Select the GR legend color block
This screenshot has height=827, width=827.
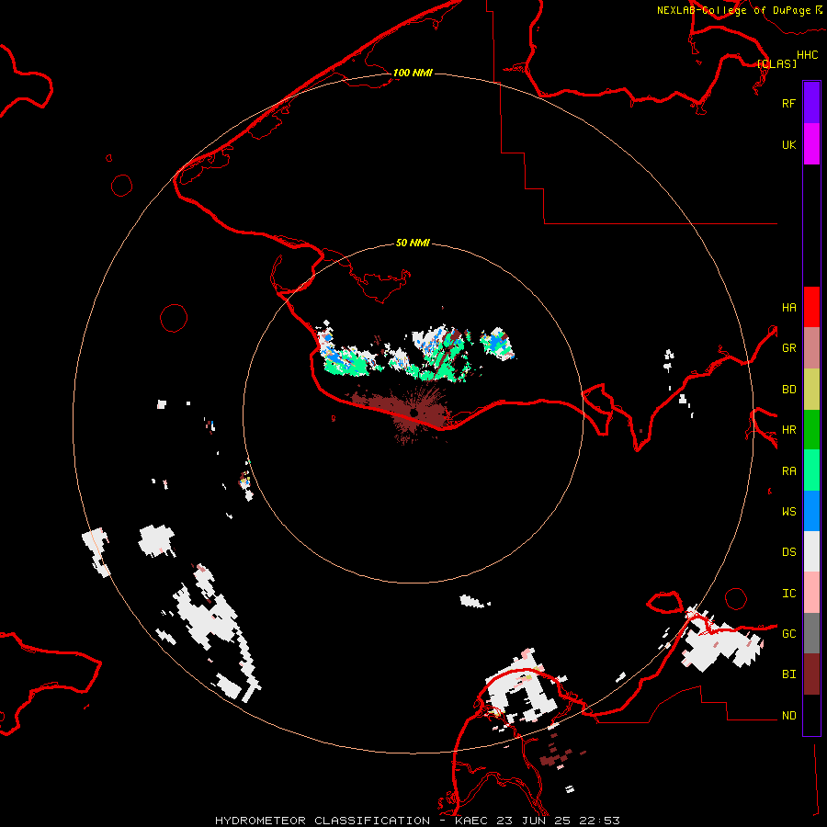[x=811, y=347]
